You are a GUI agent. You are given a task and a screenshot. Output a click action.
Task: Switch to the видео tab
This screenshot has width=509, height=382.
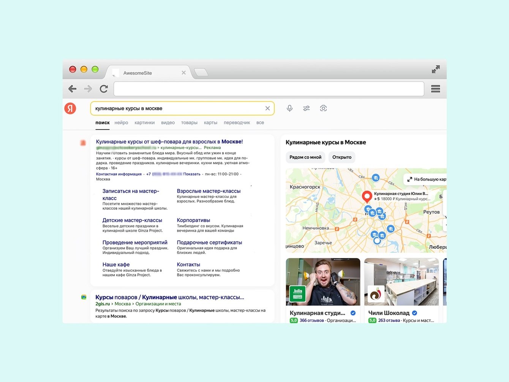[x=168, y=123]
